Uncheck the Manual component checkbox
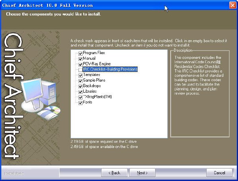The image size is (238, 181). pyautogui.click(x=81, y=59)
